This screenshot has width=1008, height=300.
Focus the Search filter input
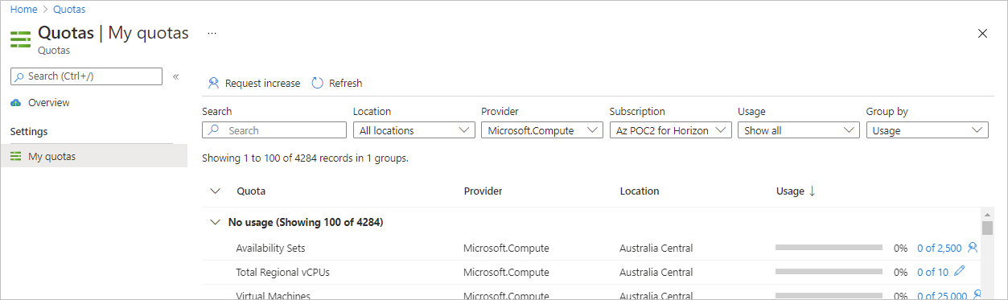click(x=274, y=130)
